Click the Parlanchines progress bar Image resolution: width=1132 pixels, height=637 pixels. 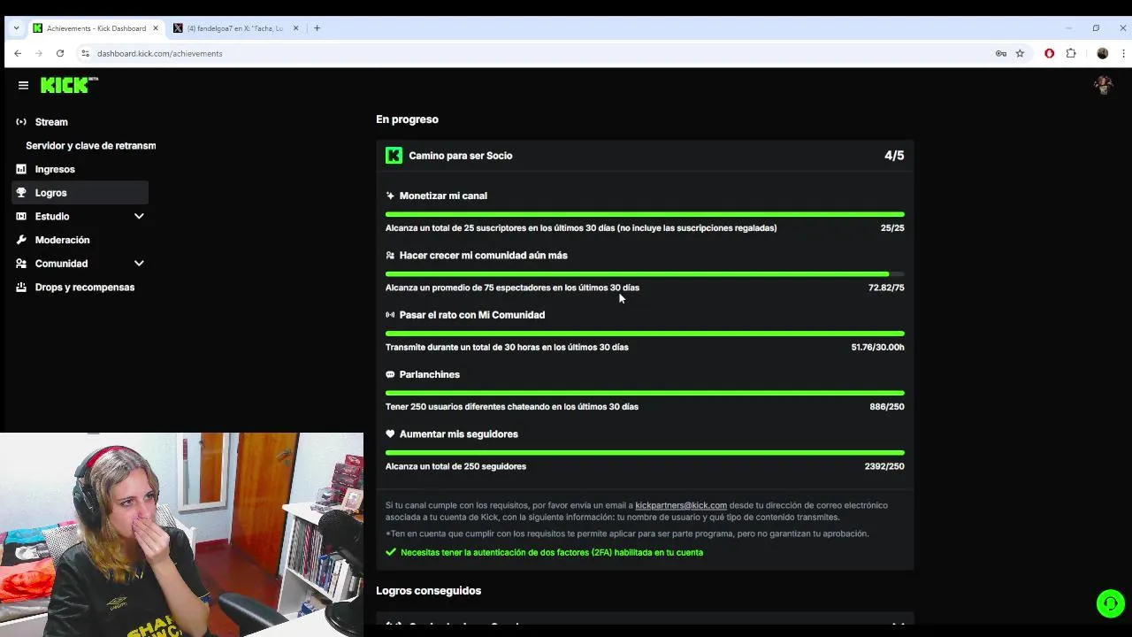645,393
